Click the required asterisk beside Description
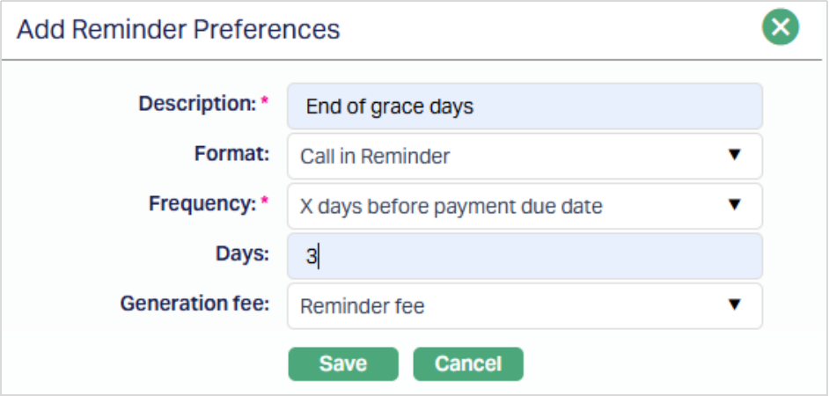The image size is (829, 396). tap(264, 104)
